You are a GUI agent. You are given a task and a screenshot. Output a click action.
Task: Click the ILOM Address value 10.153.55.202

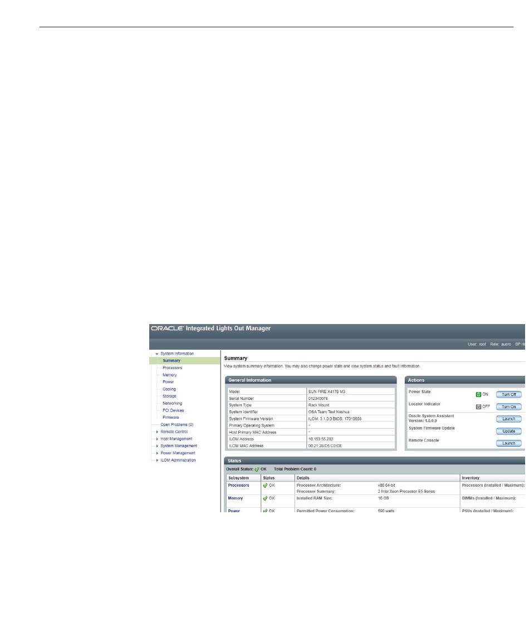tap(321, 439)
